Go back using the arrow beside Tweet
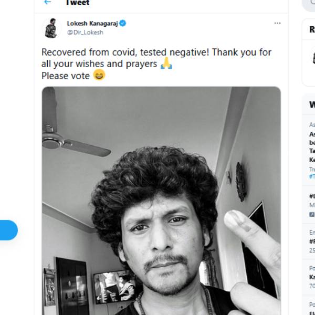315x315 pixels. [48, 2]
